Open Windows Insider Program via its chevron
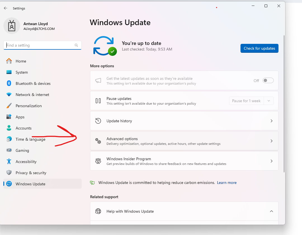This screenshot has height=235, width=302. pyautogui.click(x=272, y=161)
